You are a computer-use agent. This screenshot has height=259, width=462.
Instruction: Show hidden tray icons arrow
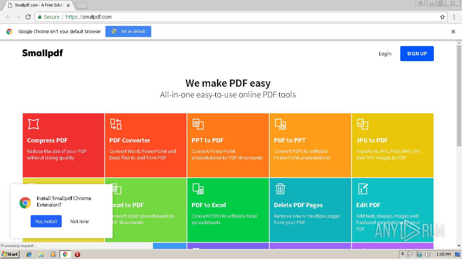[402, 254]
